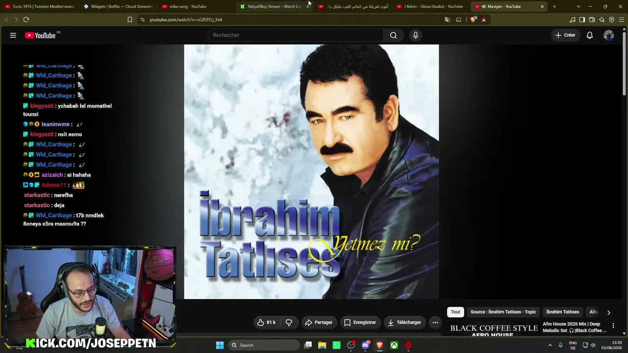The height and width of the screenshot is (353, 628).
Task: Open Afro House 2026 Mix recommended video title
Action: (575, 327)
